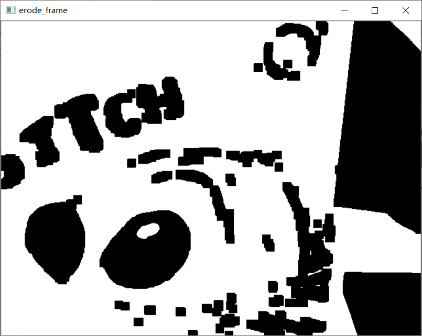Click the erode_frame title text
The height and width of the screenshot is (336, 422).
43,10
